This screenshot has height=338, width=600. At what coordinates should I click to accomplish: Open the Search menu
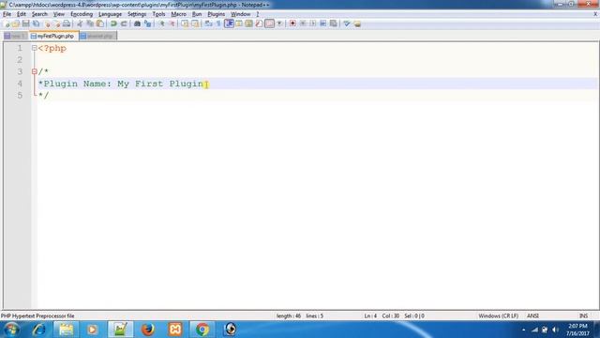tap(39, 14)
